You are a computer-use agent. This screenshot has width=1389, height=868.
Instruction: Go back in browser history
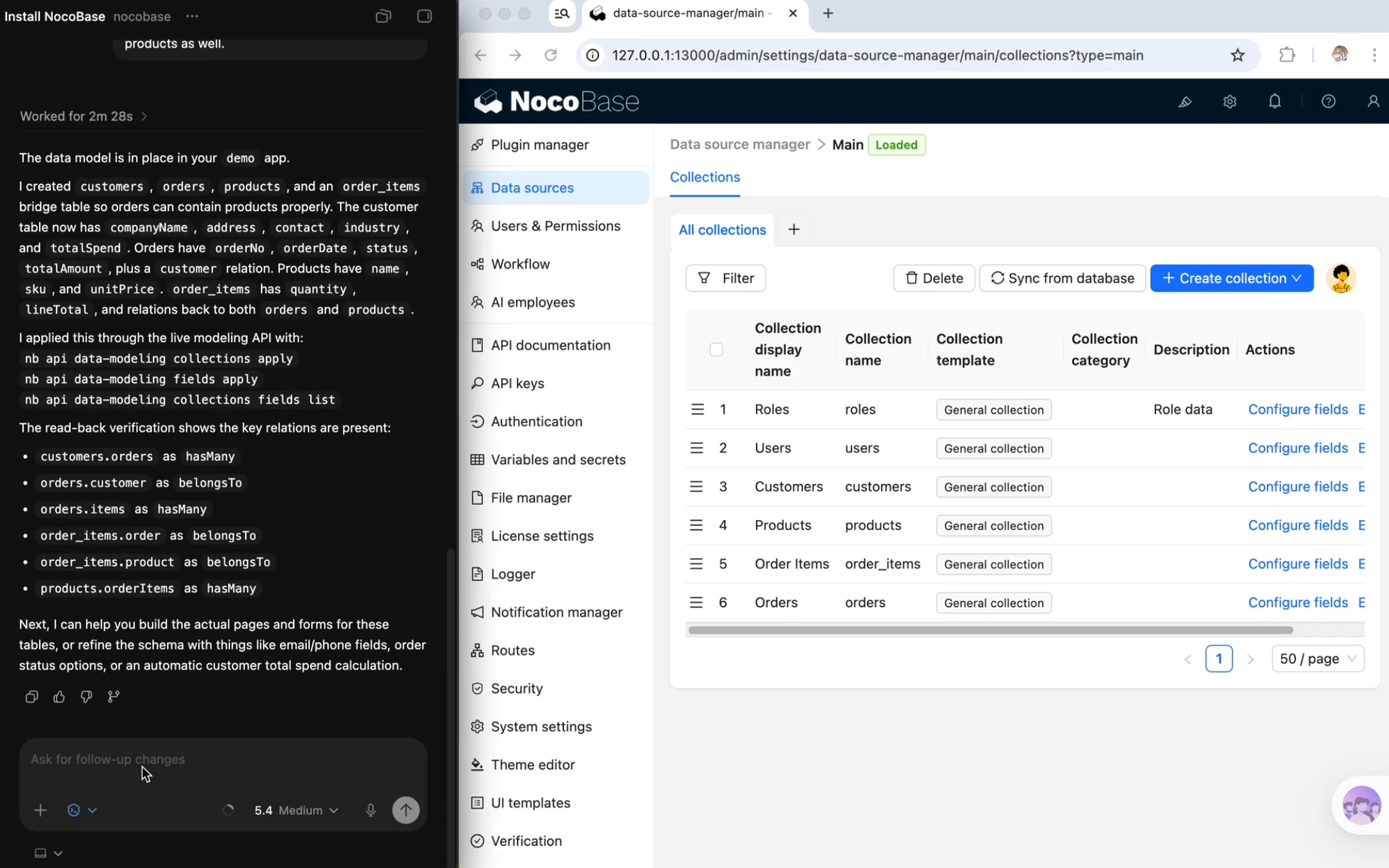(480, 55)
